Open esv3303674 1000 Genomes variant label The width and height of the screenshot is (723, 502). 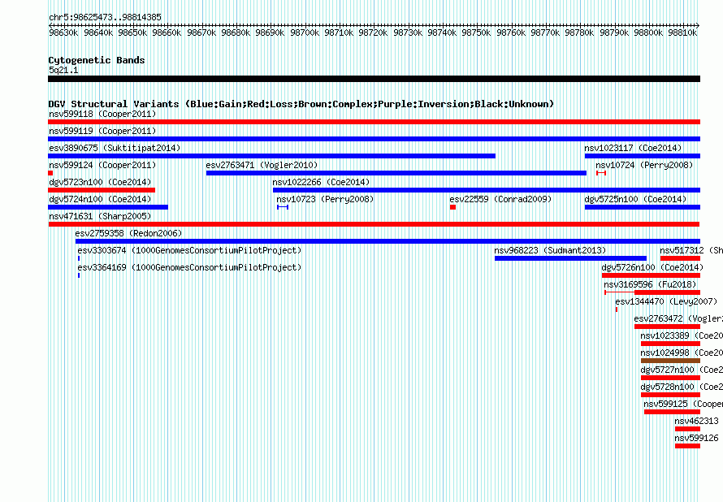189,250
